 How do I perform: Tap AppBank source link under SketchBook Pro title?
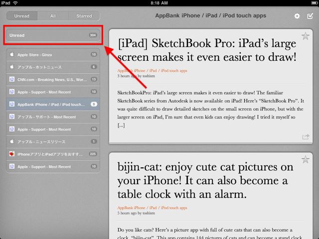(152, 71)
